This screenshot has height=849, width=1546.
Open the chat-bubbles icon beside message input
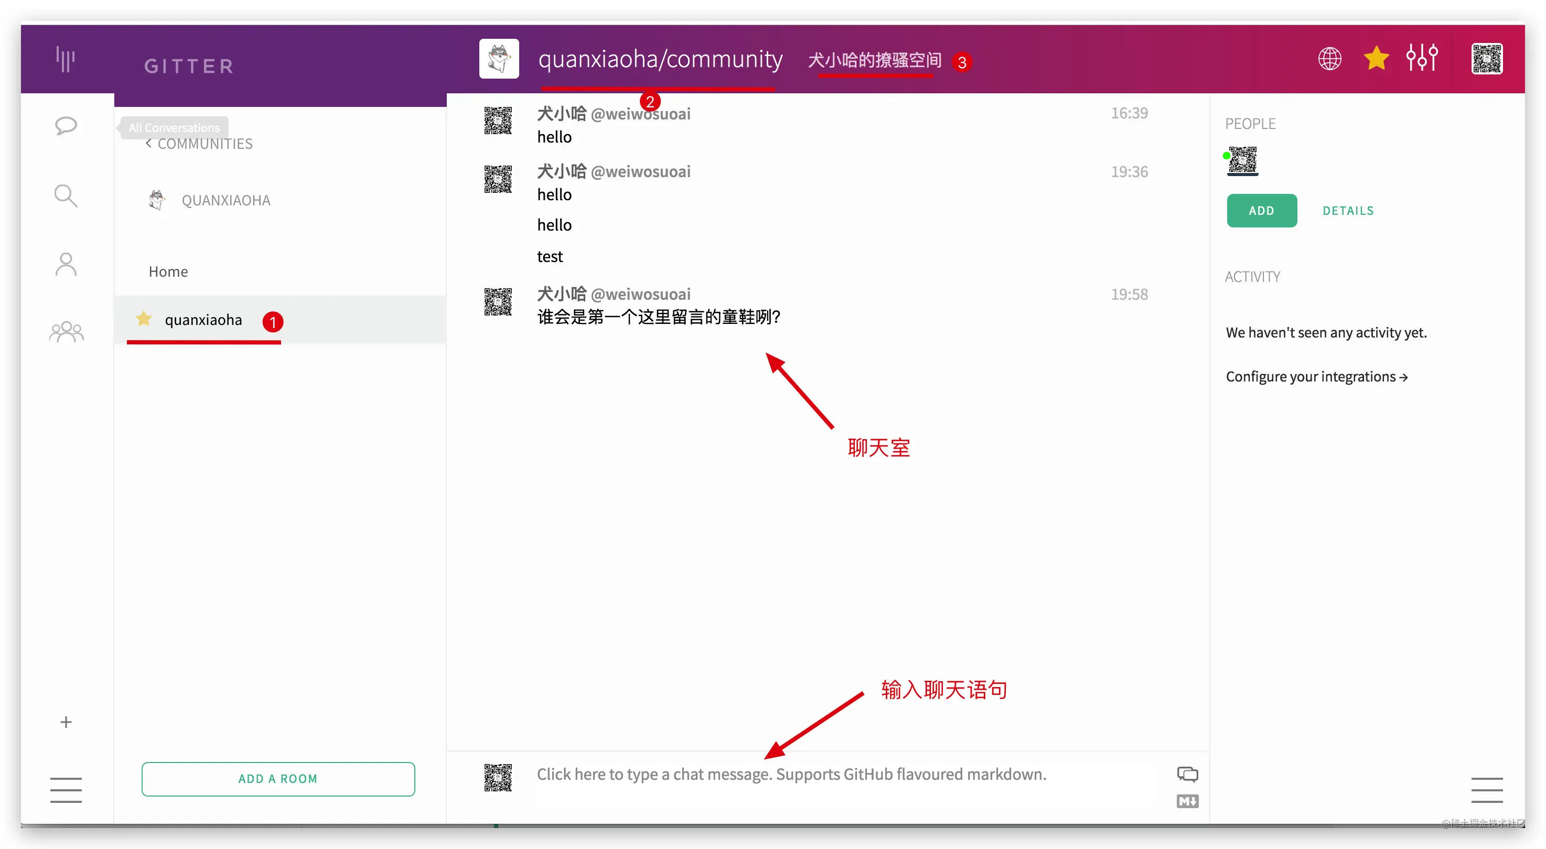pos(1187,774)
